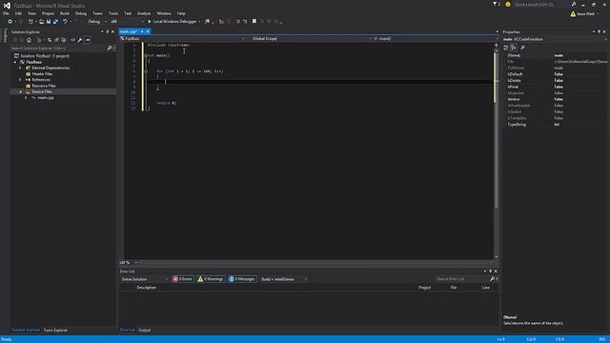Open the Local Windows Debugger dropdown arrow

pos(199,21)
